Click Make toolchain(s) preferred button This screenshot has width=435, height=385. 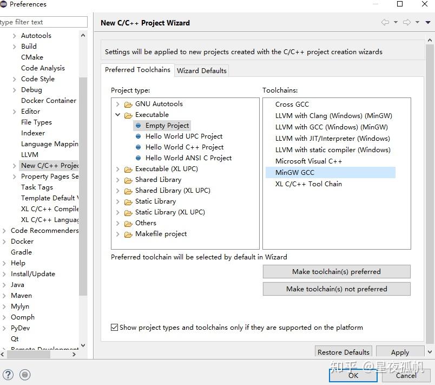pyautogui.click(x=337, y=272)
